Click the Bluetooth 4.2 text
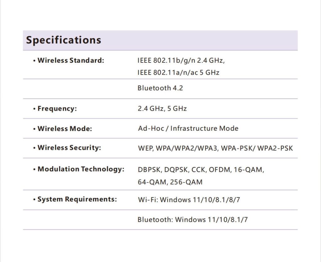This screenshot has width=321, height=262. pyautogui.click(x=160, y=88)
